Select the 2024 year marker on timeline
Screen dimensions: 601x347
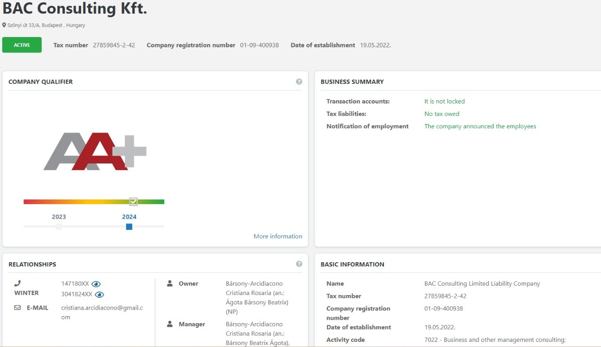[x=129, y=227]
